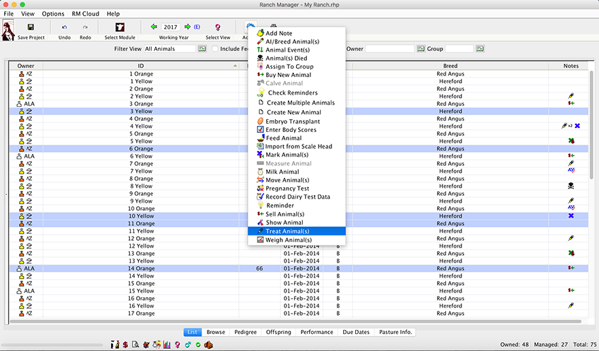Image resolution: width=599 pixels, height=351 pixels.
Task: Choose Treat Animal(s) from the menu
Action: coord(287,231)
